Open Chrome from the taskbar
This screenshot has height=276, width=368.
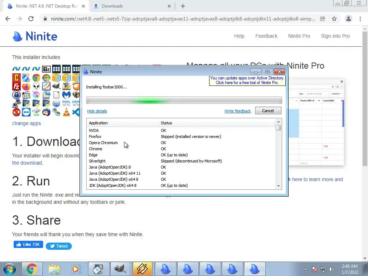click(32, 269)
